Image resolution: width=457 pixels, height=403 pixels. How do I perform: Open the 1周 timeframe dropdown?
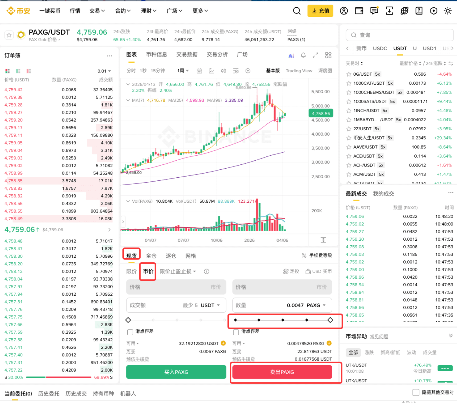pyautogui.click(x=182, y=71)
